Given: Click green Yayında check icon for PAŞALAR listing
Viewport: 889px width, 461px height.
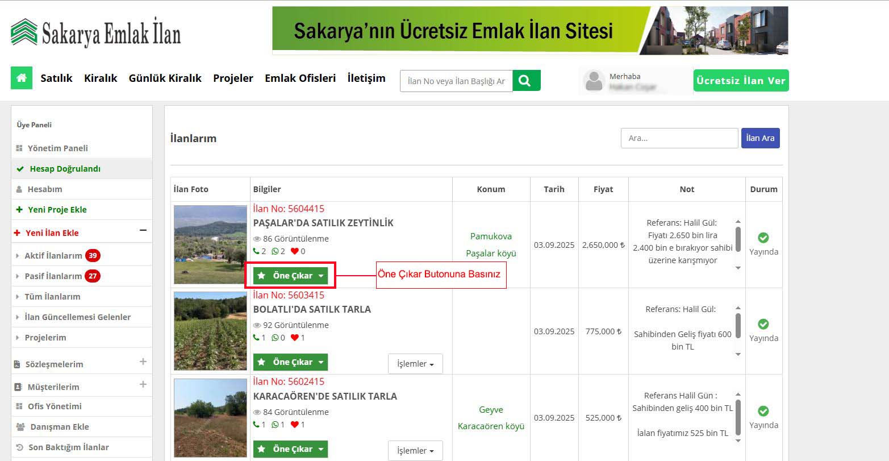Looking at the screenshot, I should point(763,238).
